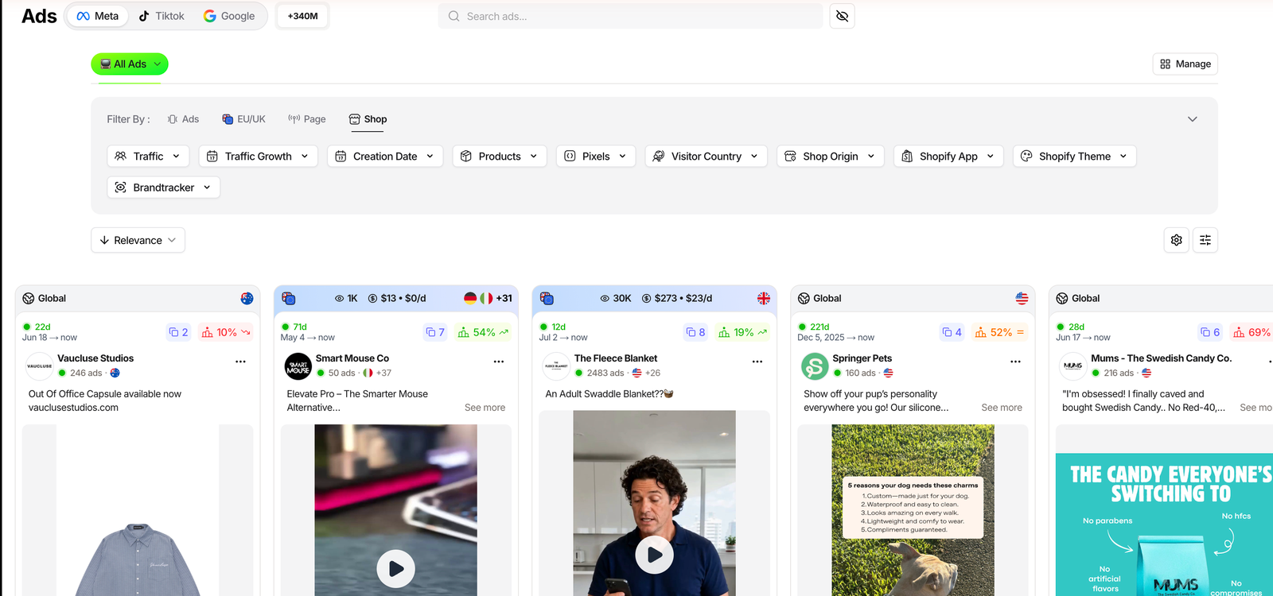Collapse the Filter By panel chevron
This screenshot has width=1273, height=596.
(1193, 119)
